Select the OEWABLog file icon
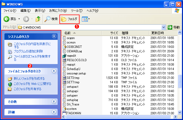The height and width of the screenshot is (120, 183). 64,51
